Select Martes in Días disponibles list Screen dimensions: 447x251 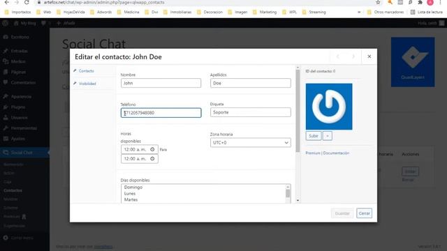click(131, 200)
